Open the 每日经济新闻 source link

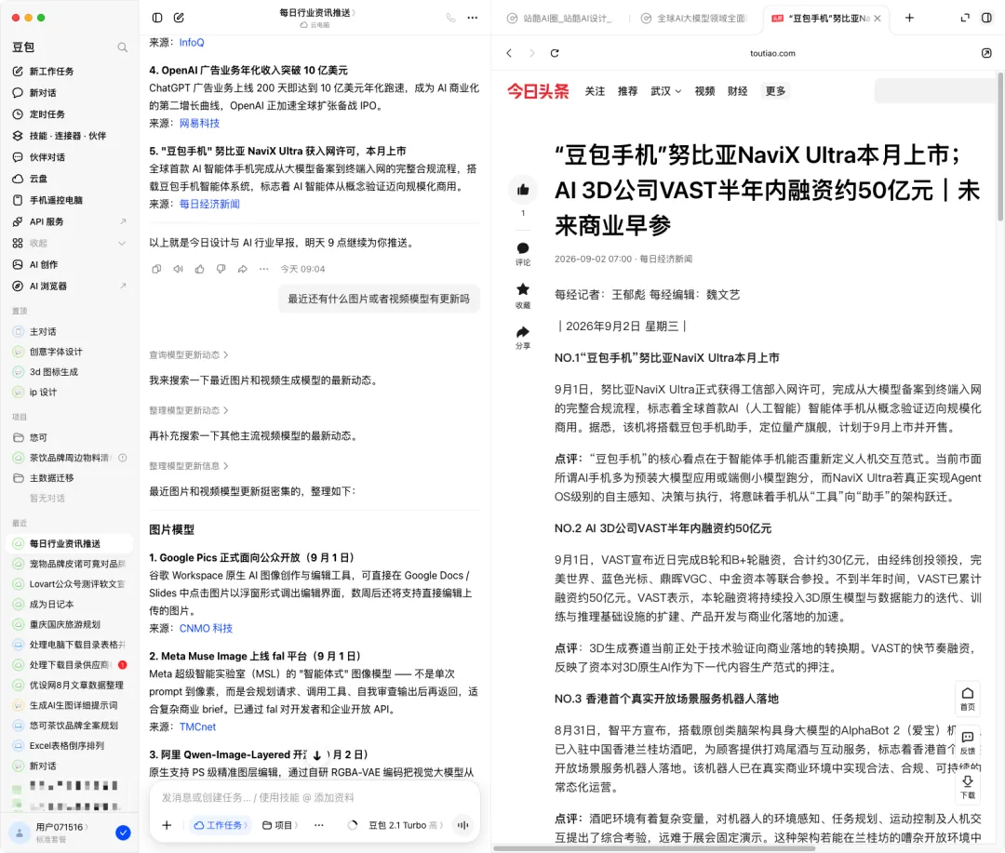[x=209, y=204]
